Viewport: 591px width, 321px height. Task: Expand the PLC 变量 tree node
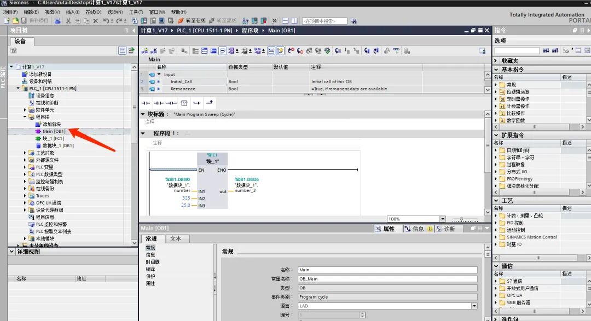click(25, 167)
